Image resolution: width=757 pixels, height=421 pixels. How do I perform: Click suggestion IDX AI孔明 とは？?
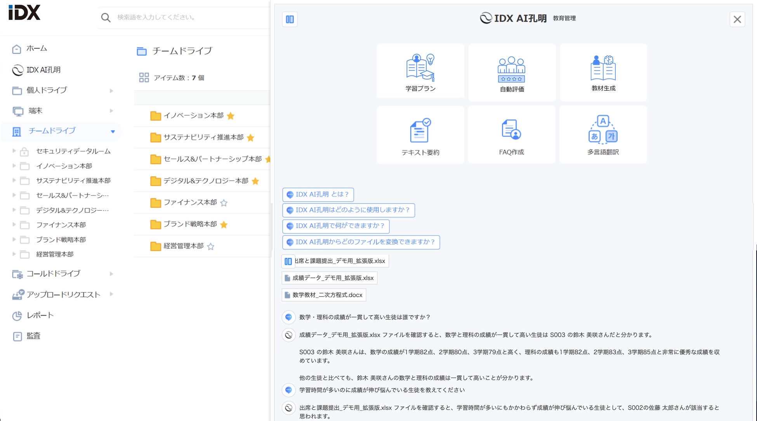click(318, 195)
